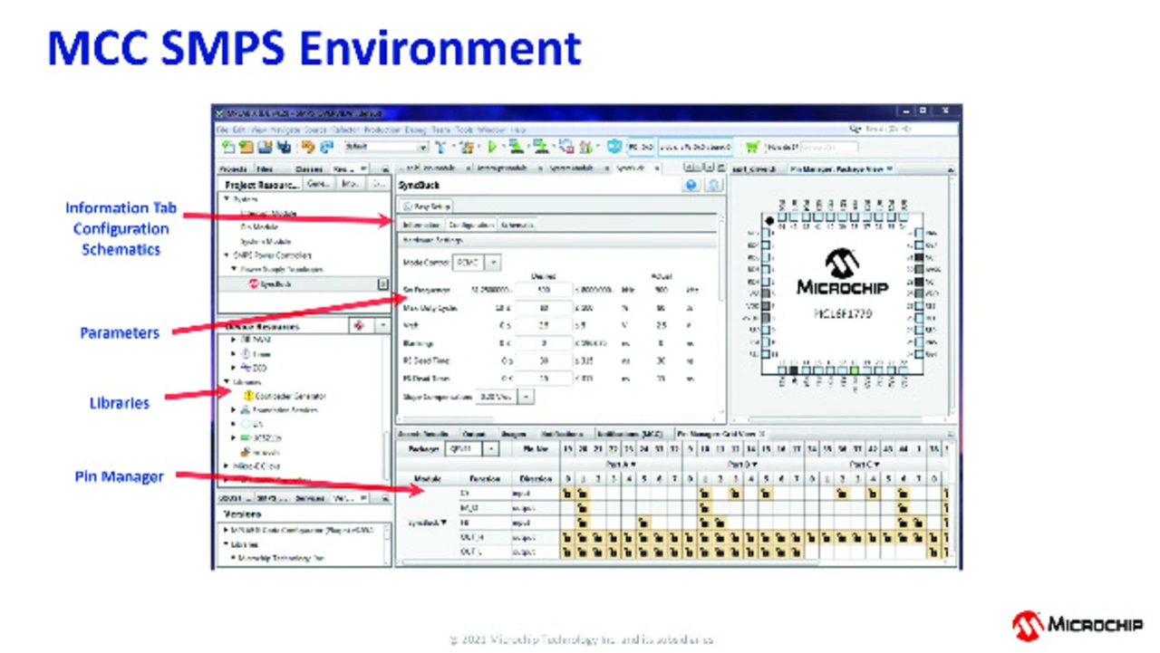This screenshot has height=653, width=1160.
Task: Collapse the Libraries tree node
Action: click(x=227, y=382)
